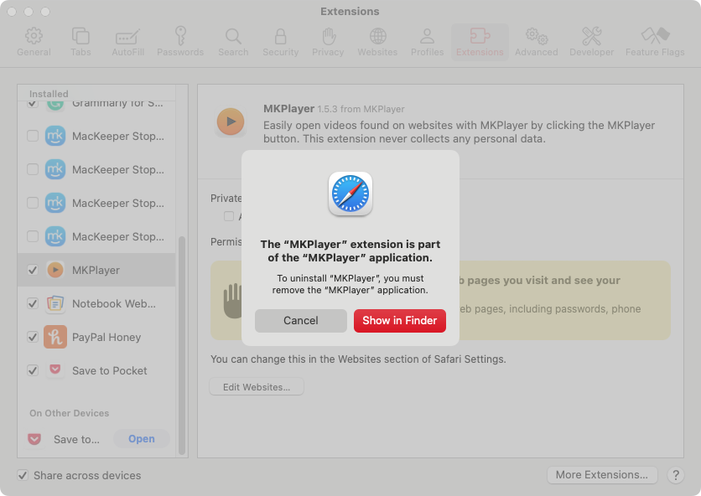Viewport: 701px width, 496px height.
Task: Switch to the Tabs settings pane
Action: (x=80, y=42)
